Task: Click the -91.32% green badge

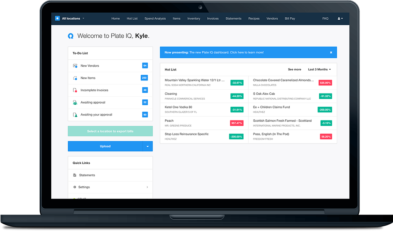Action: [x=326, y=96]
